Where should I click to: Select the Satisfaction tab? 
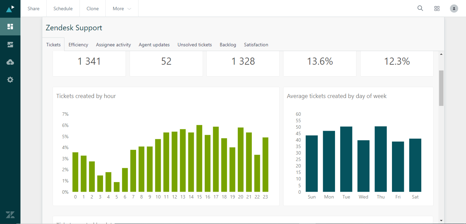tap(256, 45)
